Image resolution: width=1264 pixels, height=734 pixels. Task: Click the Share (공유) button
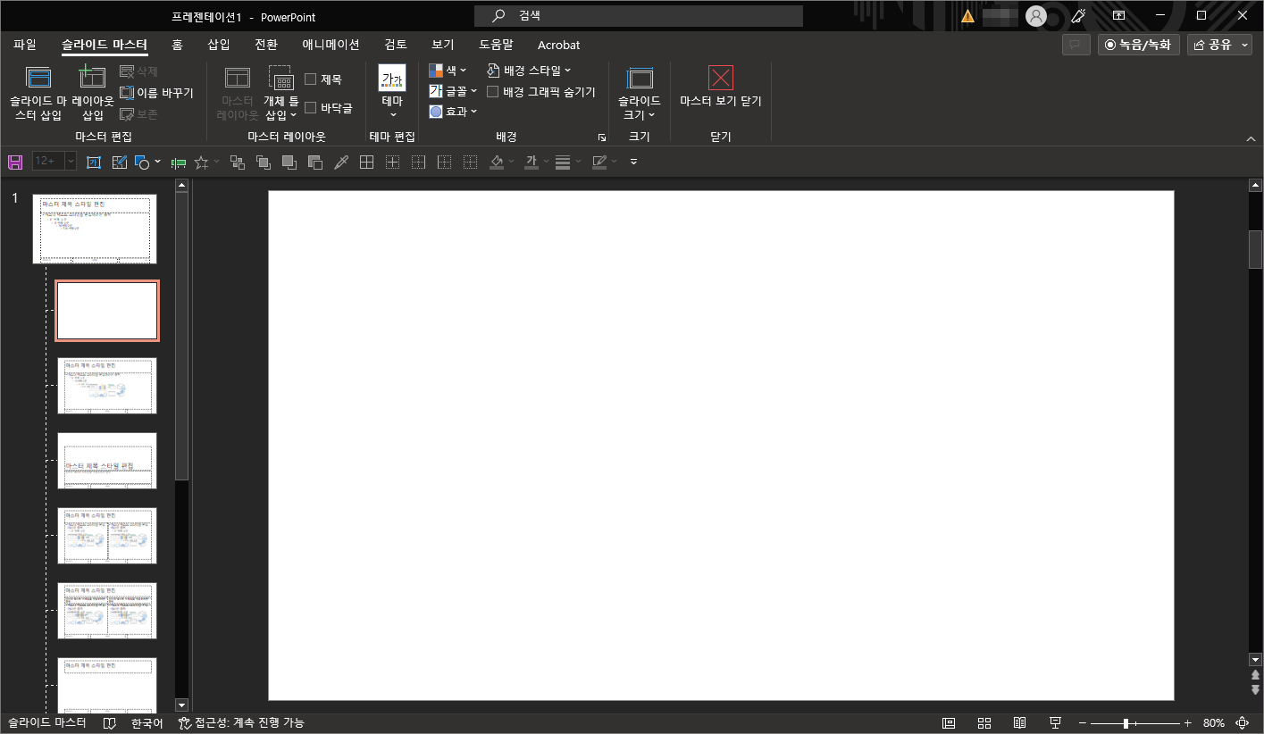tap(1212, 45)
